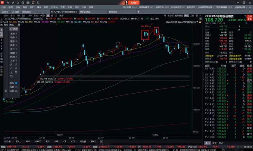Click the monitor screen icon in title bar
Image resolution: width=253 pixels, height=151 pixels.
pyautogui.click(x=28, y=3)
